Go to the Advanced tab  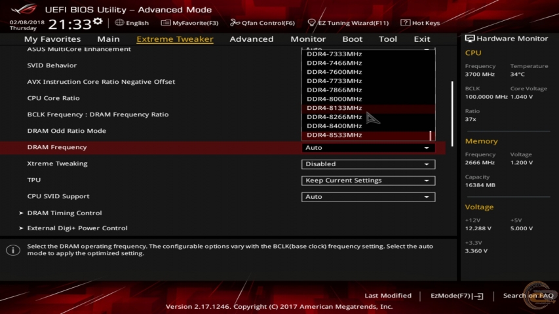point(252,39)
